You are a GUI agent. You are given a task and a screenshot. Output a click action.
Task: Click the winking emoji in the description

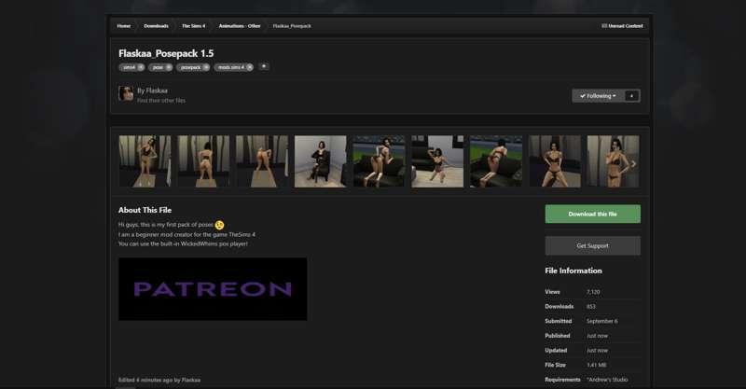[x=219, y=225]
